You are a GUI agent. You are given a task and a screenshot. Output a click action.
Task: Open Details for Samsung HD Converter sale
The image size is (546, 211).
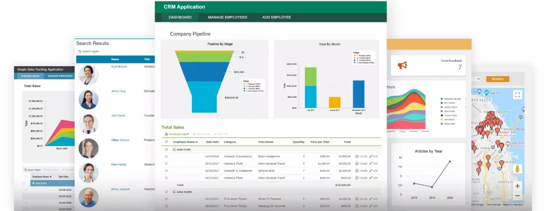click(361, 206)
